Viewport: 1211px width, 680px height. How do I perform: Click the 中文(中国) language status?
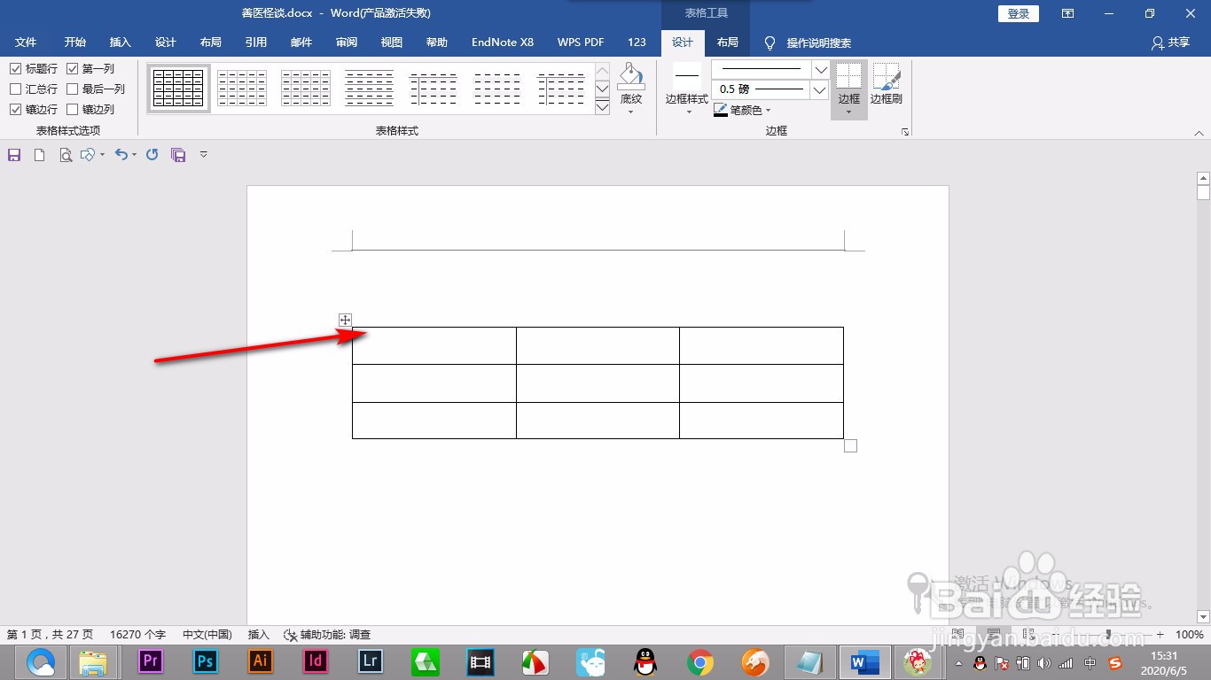[207, 635]
